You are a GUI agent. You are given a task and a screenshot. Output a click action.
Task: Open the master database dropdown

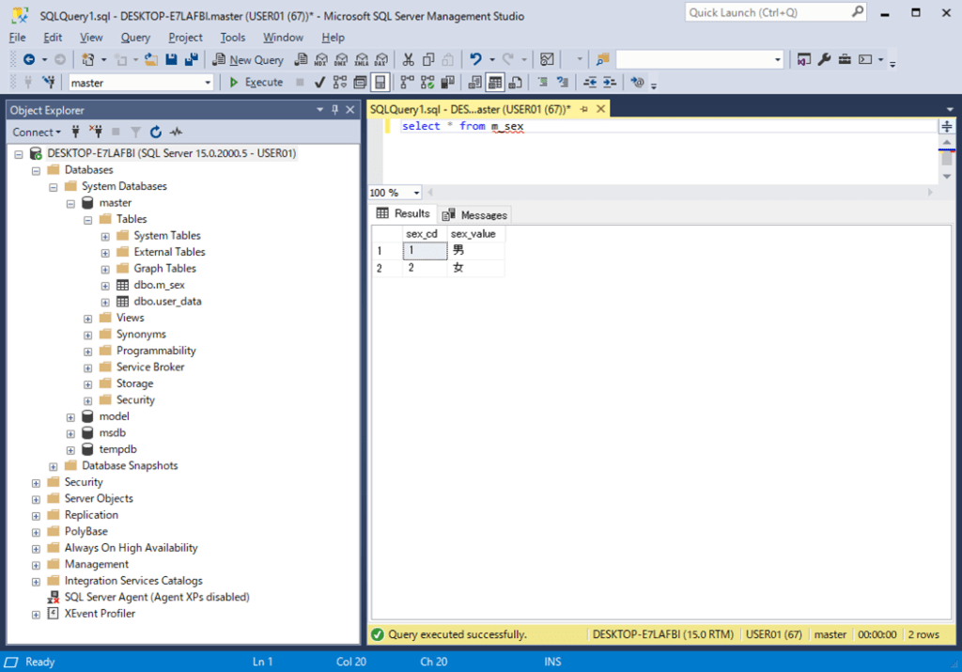(209, 83)
